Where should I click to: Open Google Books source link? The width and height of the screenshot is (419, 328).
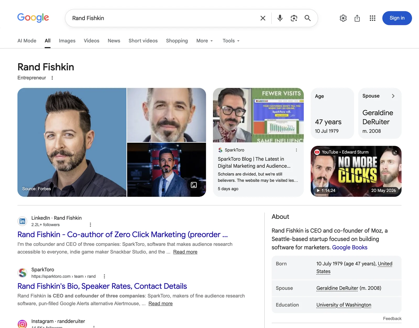click(x=350, y=247)
